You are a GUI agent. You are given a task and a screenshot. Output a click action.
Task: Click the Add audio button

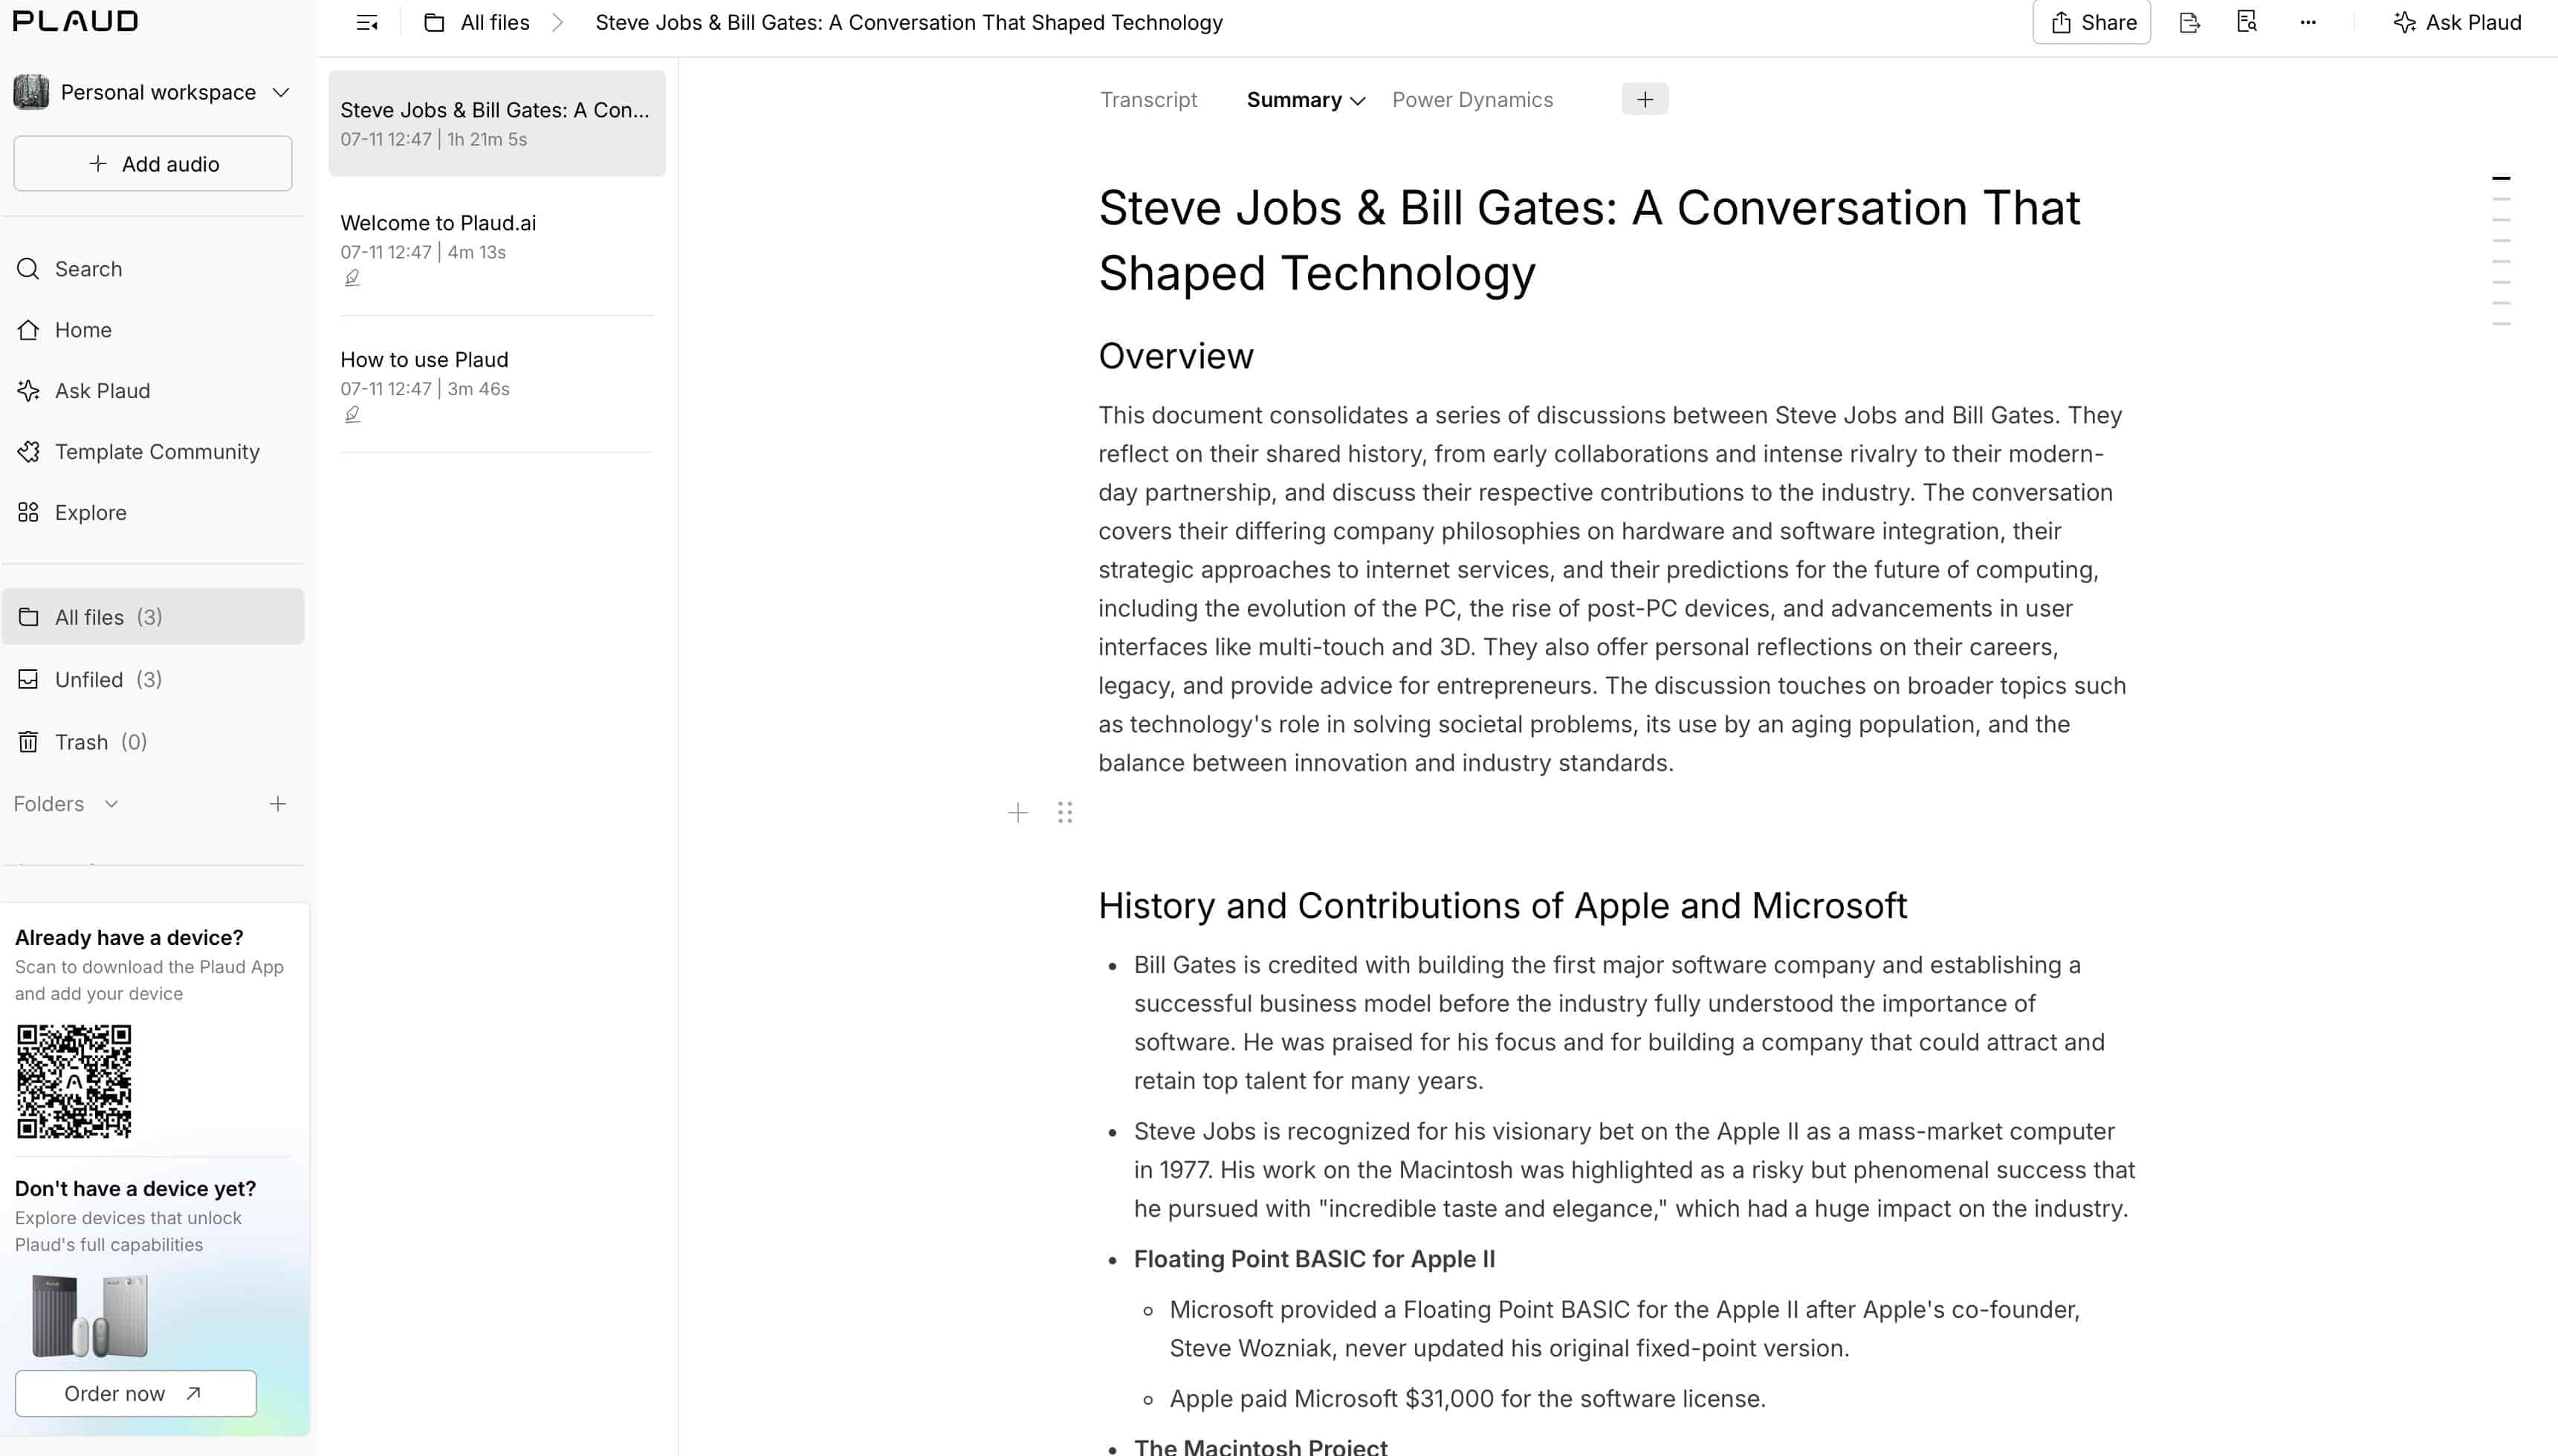tap(153, 163)
